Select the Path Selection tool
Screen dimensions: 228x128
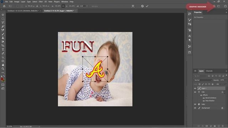click(x=3, y=57)
